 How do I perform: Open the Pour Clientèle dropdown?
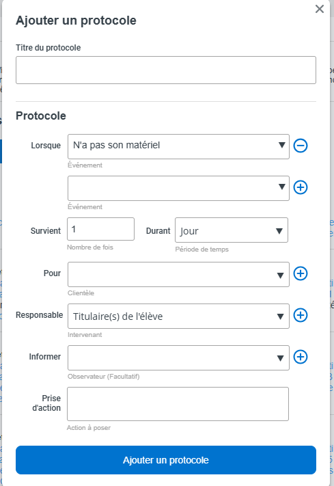tap(178, 274)
